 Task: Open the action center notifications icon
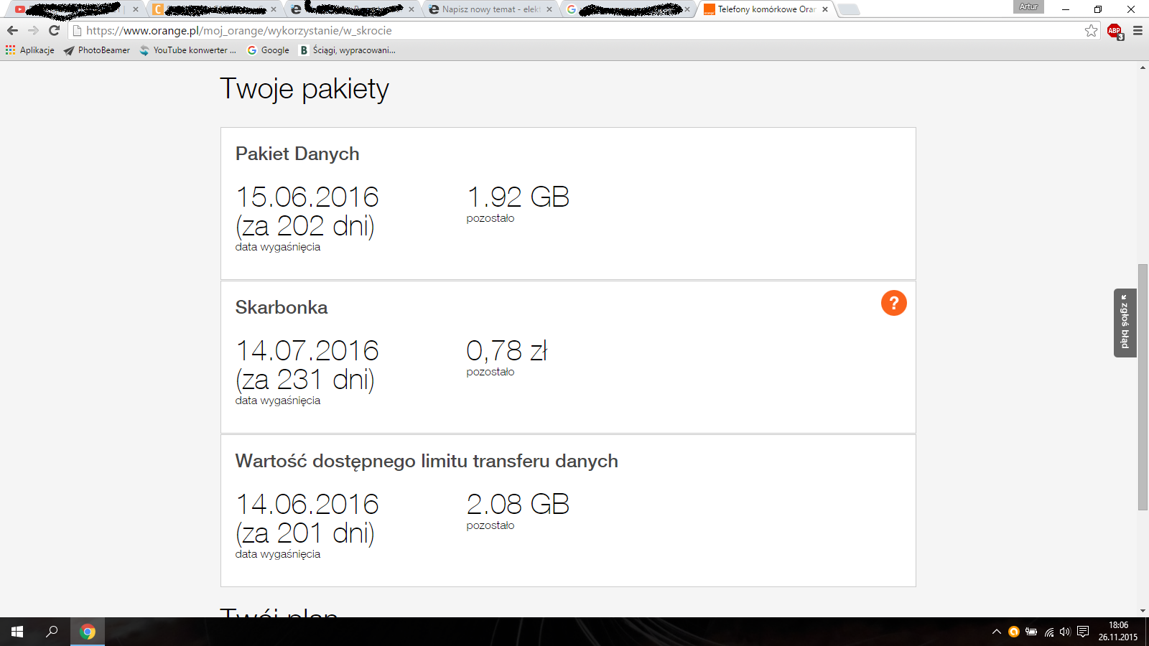1083,632
